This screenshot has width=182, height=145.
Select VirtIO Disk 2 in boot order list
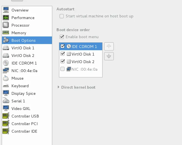pos(83,62)
